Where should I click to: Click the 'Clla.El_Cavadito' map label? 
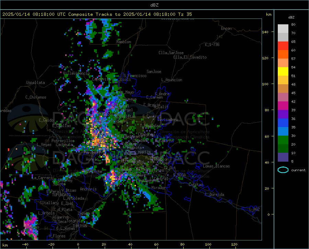pos(190,57)
